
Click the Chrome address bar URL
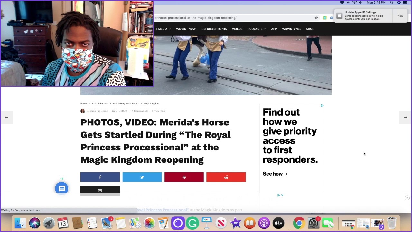[195, 18]
